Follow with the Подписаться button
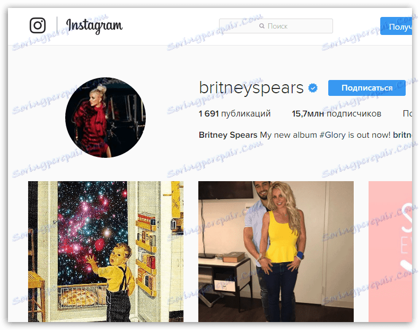 (366, 88)
